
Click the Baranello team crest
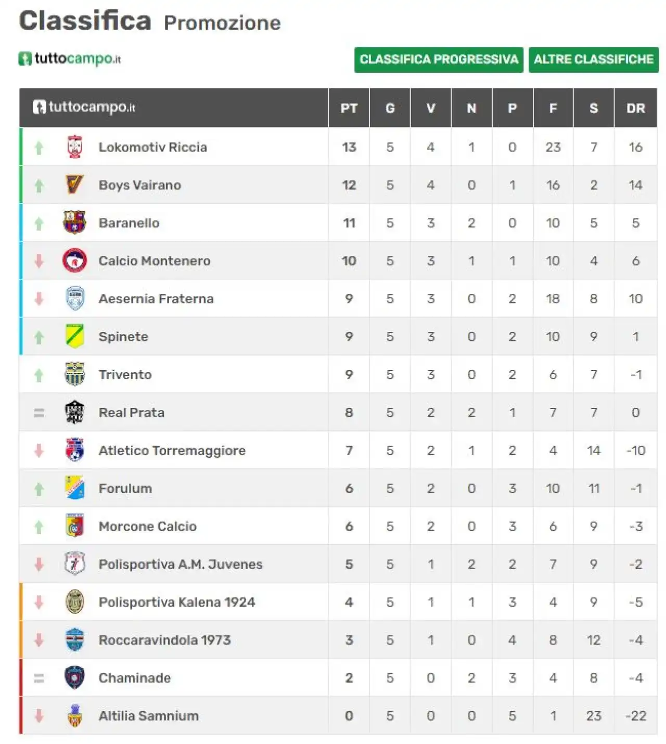point(75,223)
